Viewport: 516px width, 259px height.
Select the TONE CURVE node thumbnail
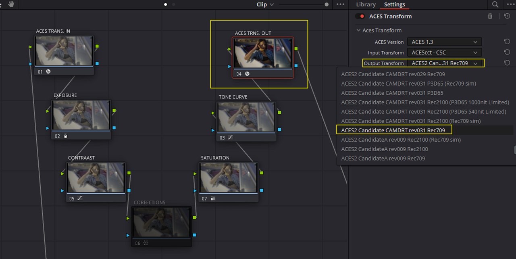point(246,117)
